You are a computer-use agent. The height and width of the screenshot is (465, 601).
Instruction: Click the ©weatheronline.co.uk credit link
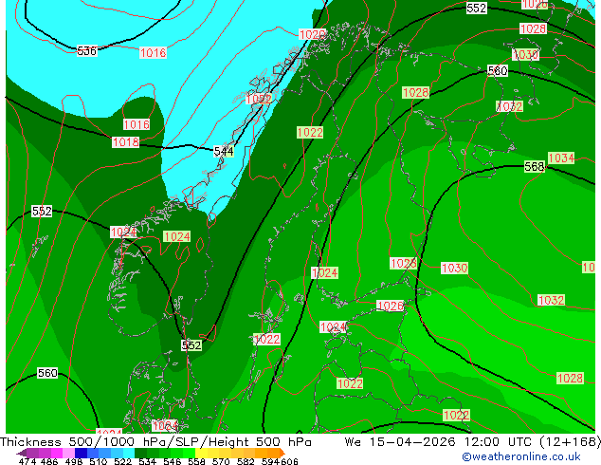[x=520, y=456]
